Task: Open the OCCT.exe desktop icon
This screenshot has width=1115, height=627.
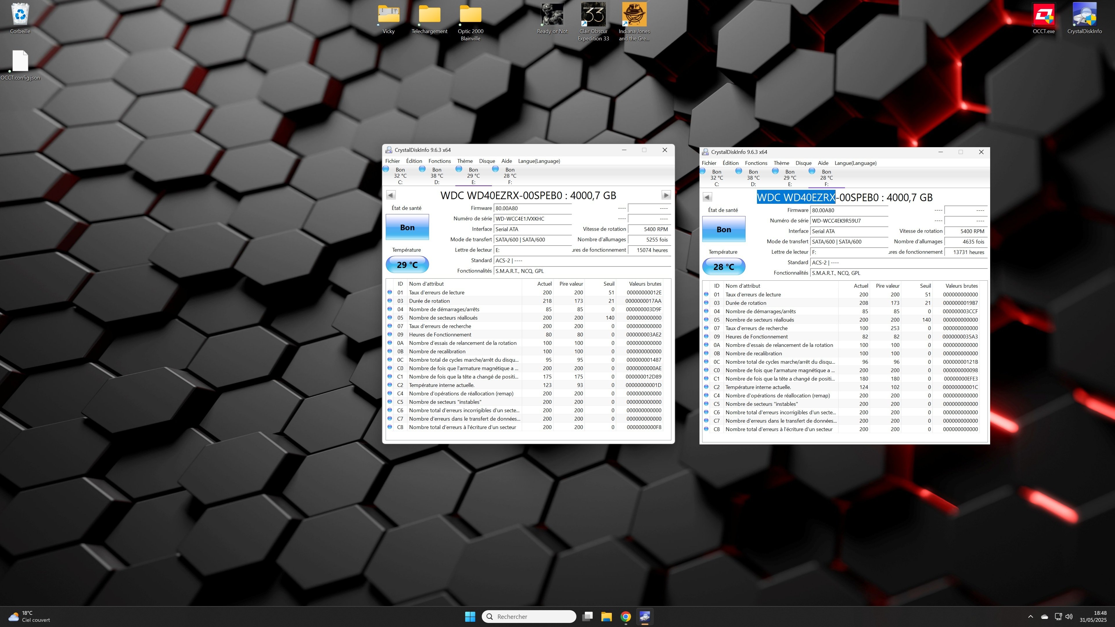Action: [x=1044, y=19]
